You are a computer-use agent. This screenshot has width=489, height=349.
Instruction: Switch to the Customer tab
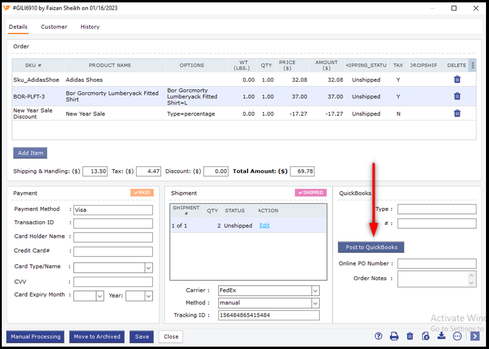[54, 27]
